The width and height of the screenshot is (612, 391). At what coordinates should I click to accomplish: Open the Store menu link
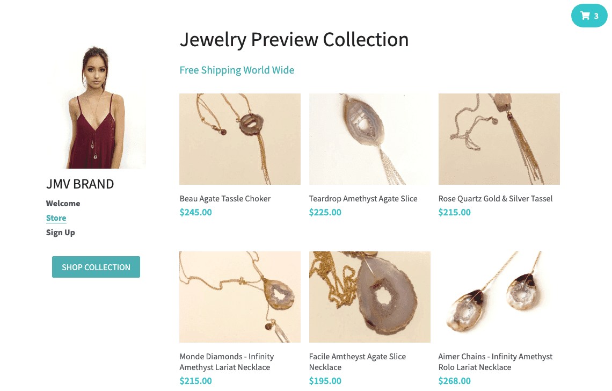point(56,218)
